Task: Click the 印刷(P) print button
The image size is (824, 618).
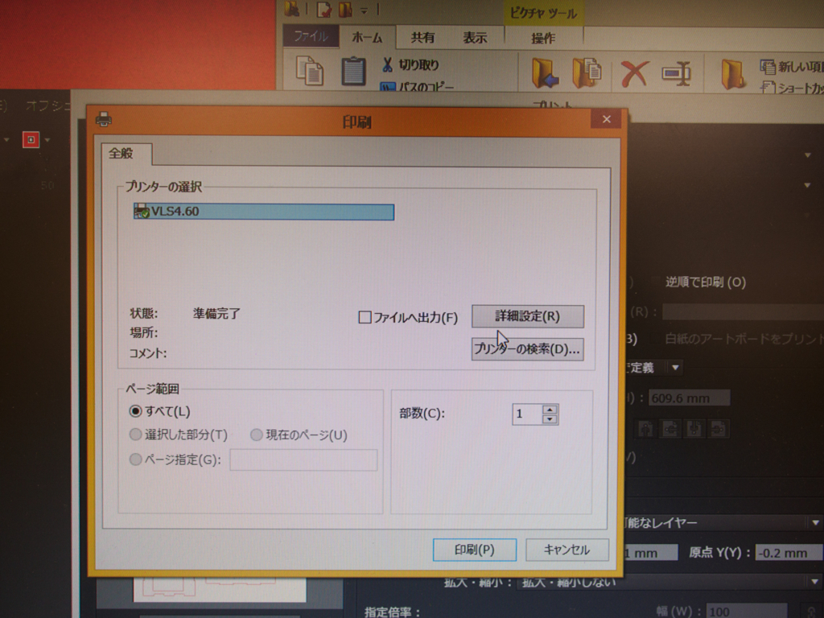Action: click(474, 550)
